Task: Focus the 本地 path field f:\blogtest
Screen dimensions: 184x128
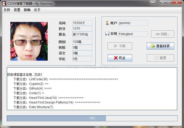Action: click(133, 34)
